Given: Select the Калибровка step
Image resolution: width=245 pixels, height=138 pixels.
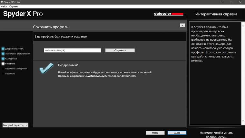Looking at the screenshot, I should point(11,59).
